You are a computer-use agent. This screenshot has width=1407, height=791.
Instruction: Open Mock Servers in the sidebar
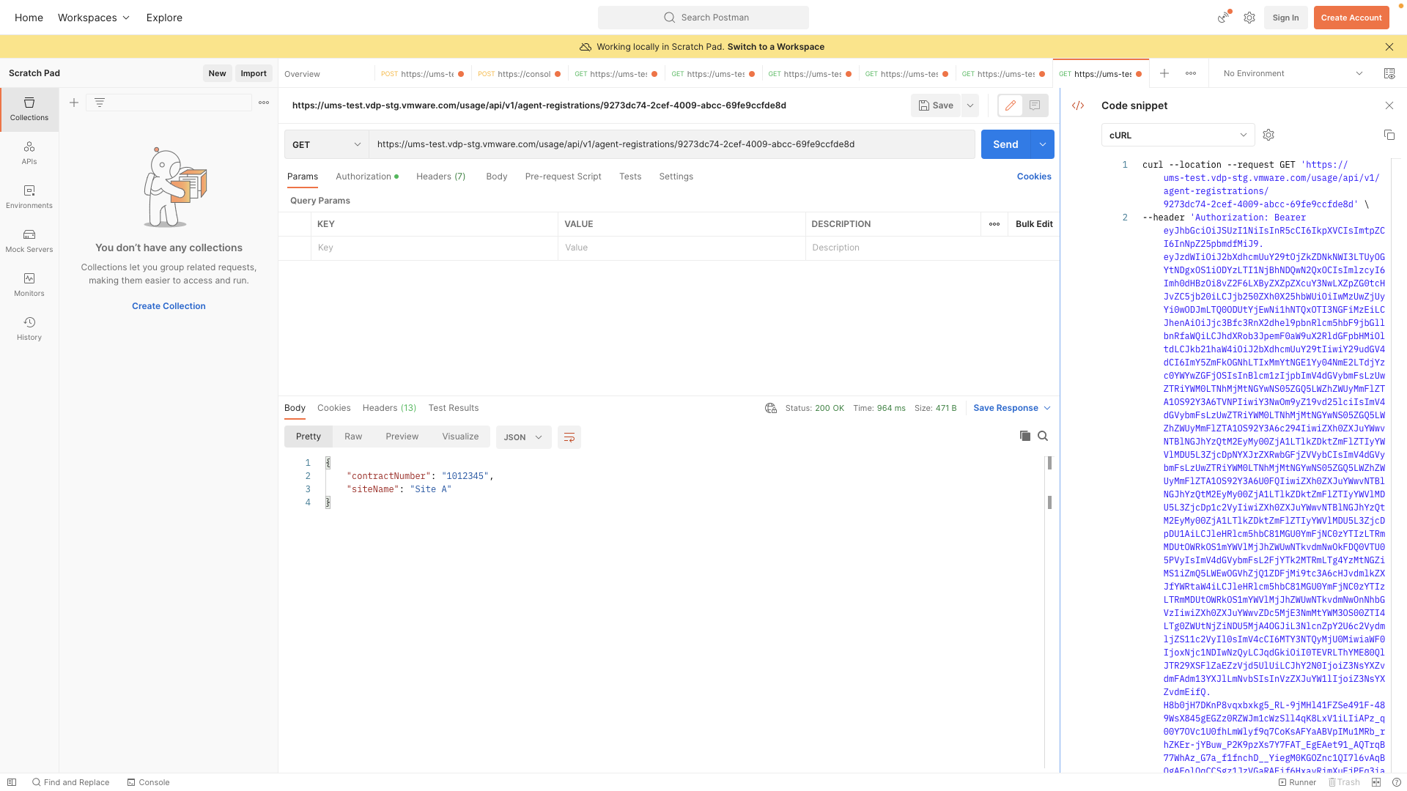pos(29,240)
